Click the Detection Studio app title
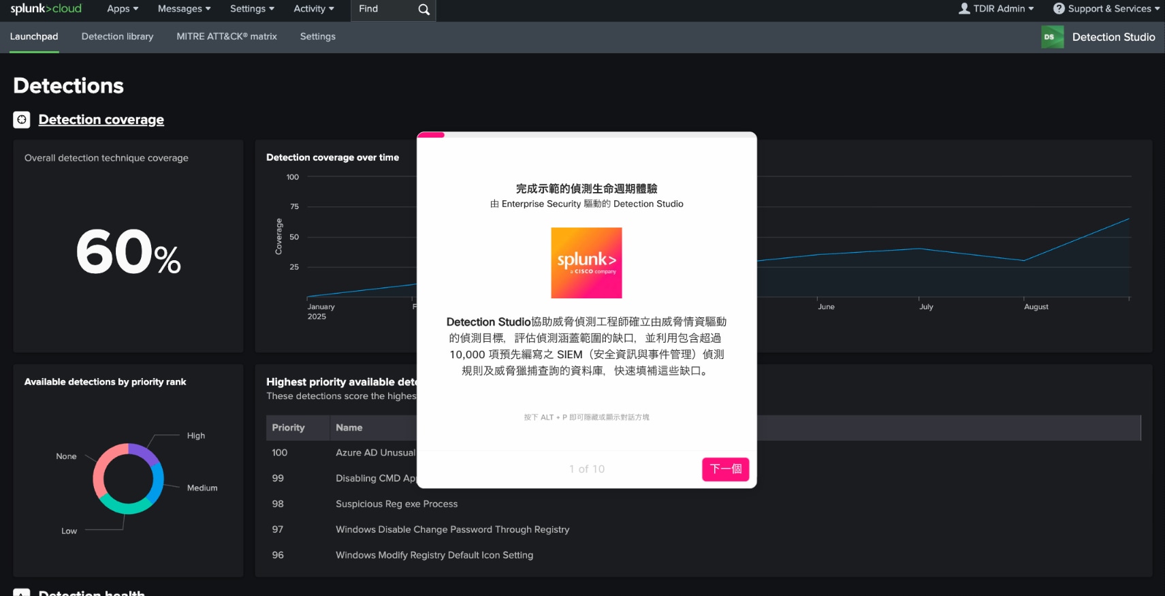 click(x=1113, y=37)
